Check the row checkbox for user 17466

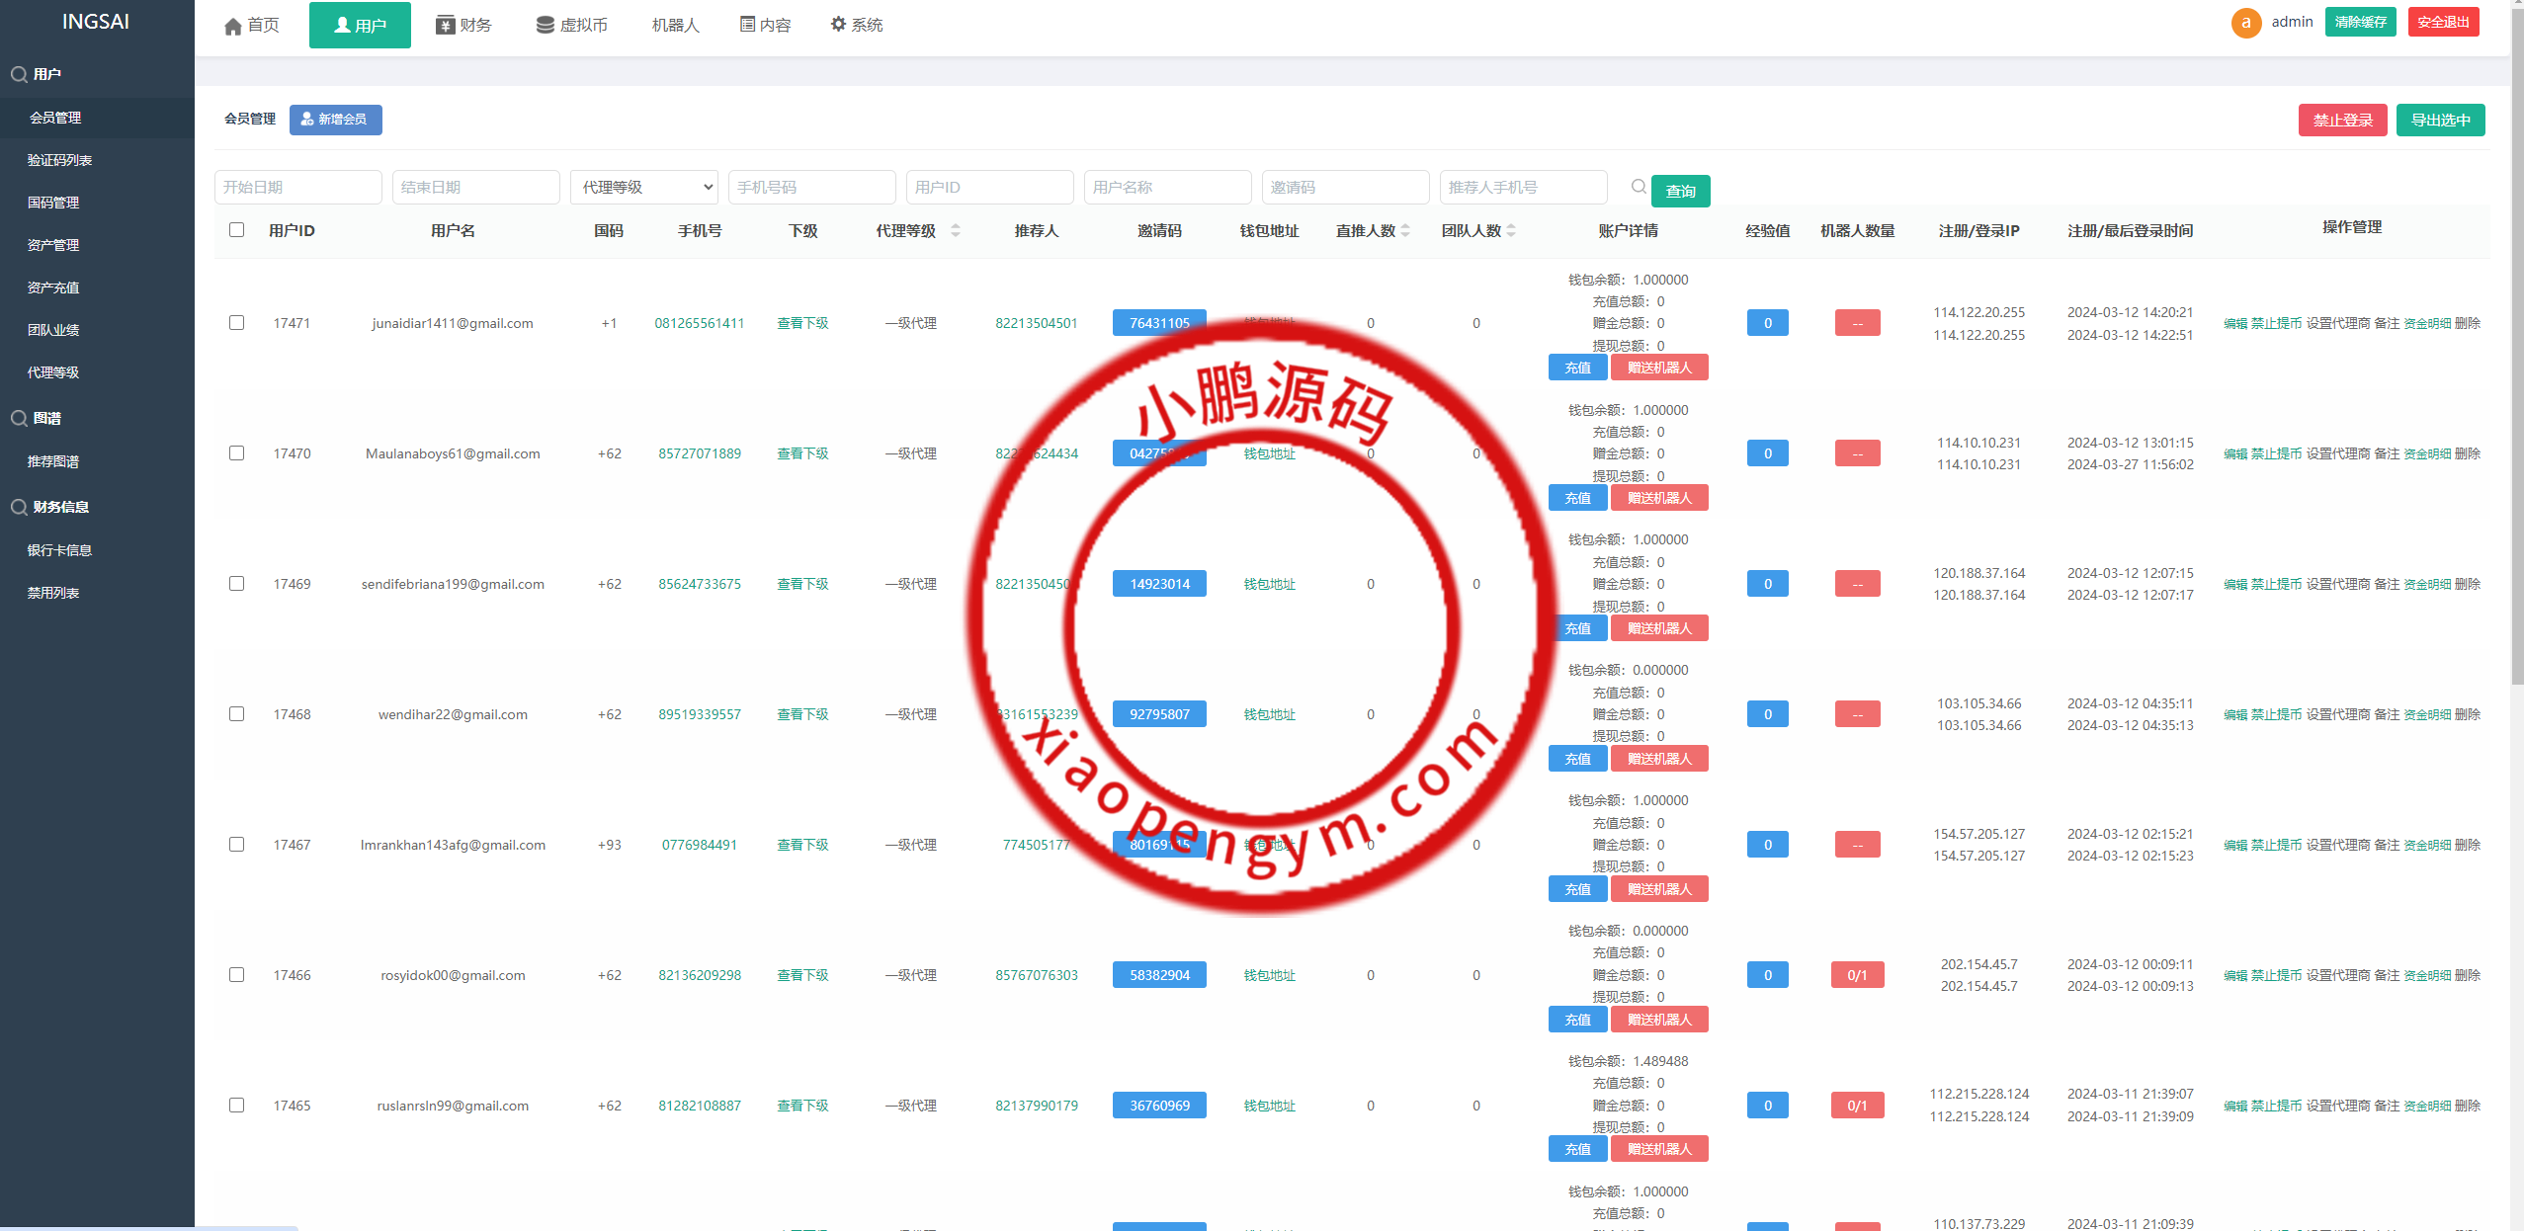coord(236,975)
